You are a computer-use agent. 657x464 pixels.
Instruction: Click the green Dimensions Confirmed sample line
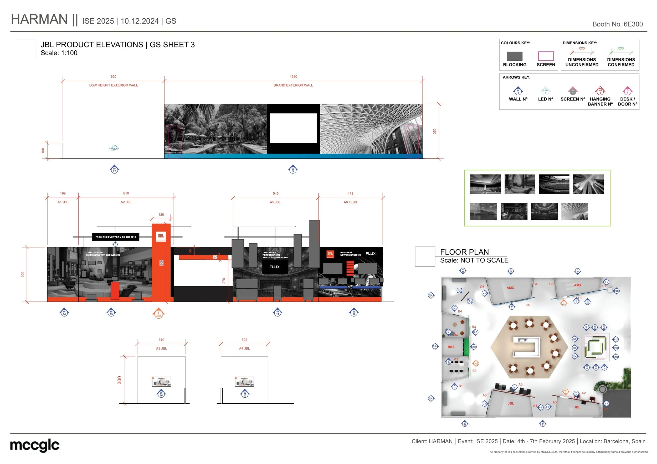[x=621, y=52]
